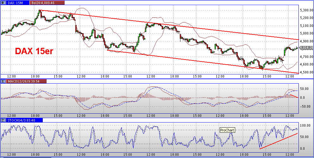Open the STOCH14/3:83.40 indicator label
This screenshot has width=314, height=158.
[24, 120]
